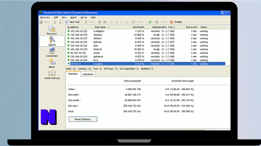Open the Connection panel icon
This screenshot has height=146, width=261.
[52, 52]
